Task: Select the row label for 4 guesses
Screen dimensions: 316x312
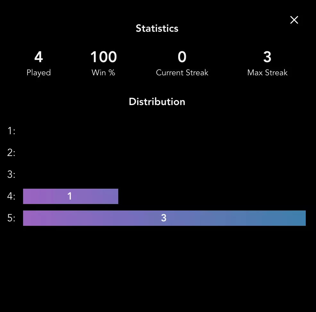Action: (x=11, y=196)
